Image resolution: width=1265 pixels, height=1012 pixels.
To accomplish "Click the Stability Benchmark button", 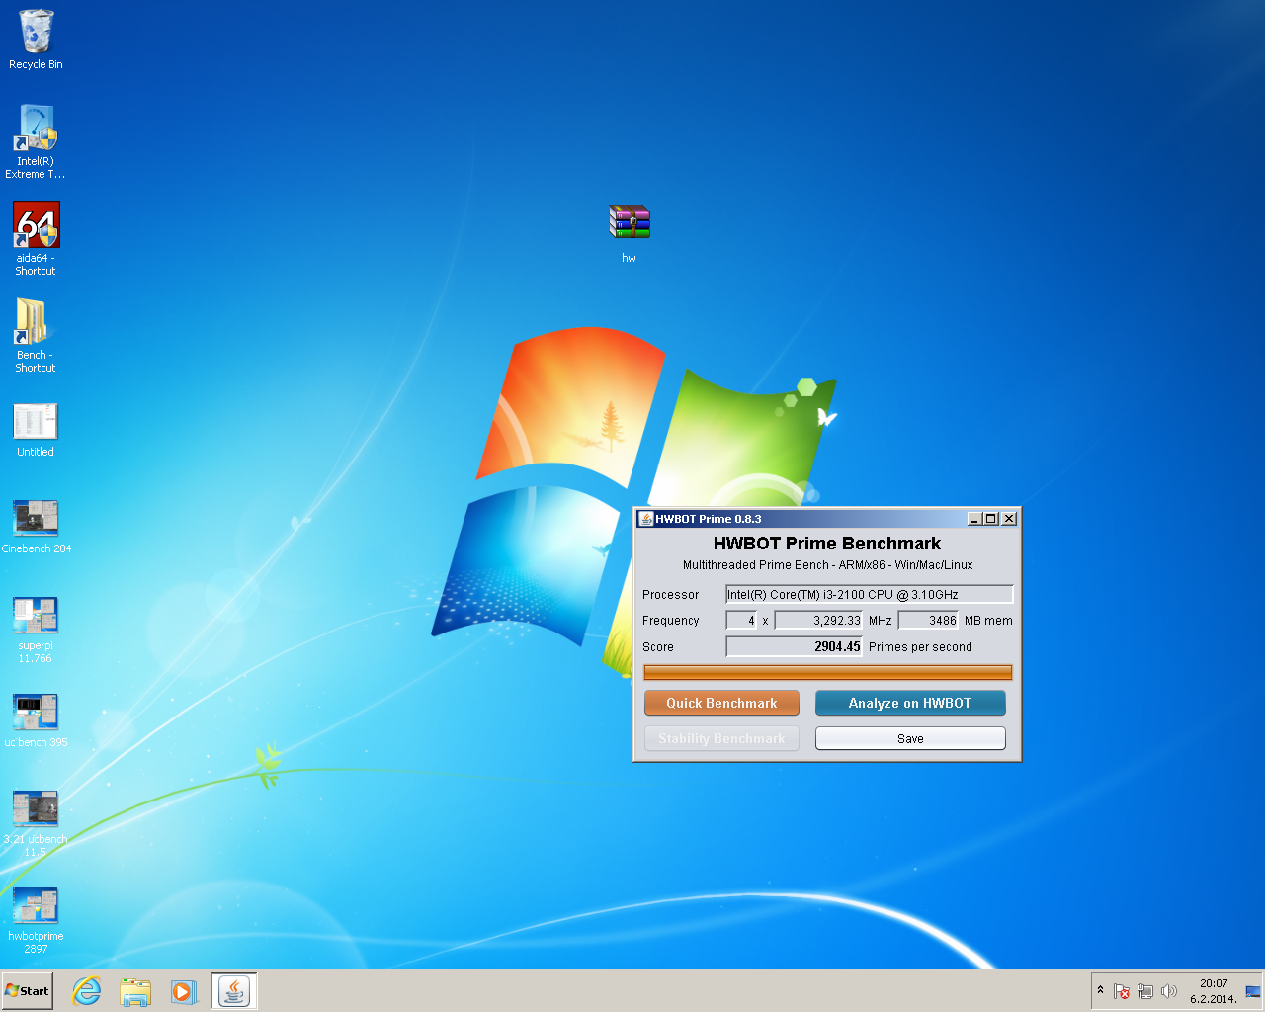I will 721,738.
